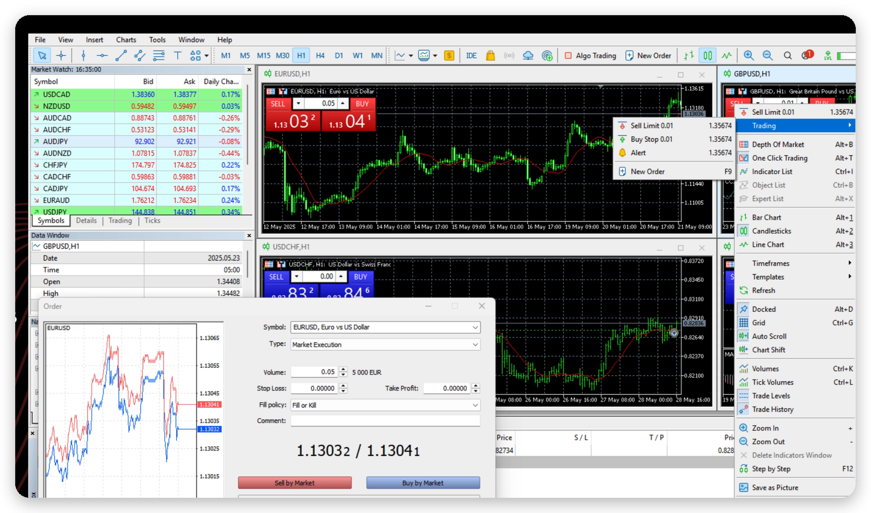
Task: Click New Order in the toolbar
Action: click(x=648, y=55)
